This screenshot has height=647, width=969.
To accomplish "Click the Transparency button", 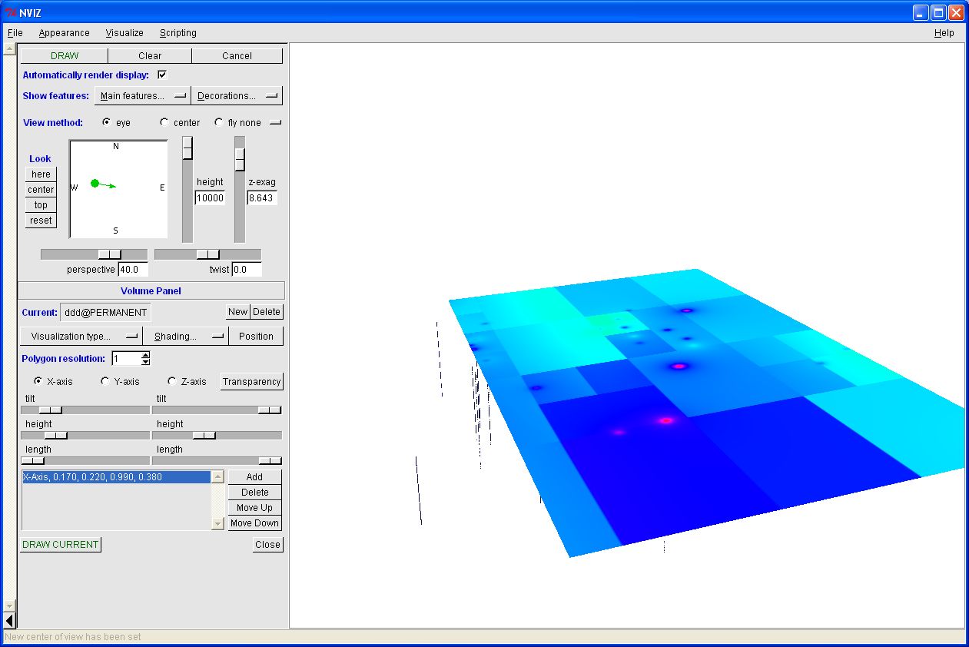I will click(x=252, y=382).
